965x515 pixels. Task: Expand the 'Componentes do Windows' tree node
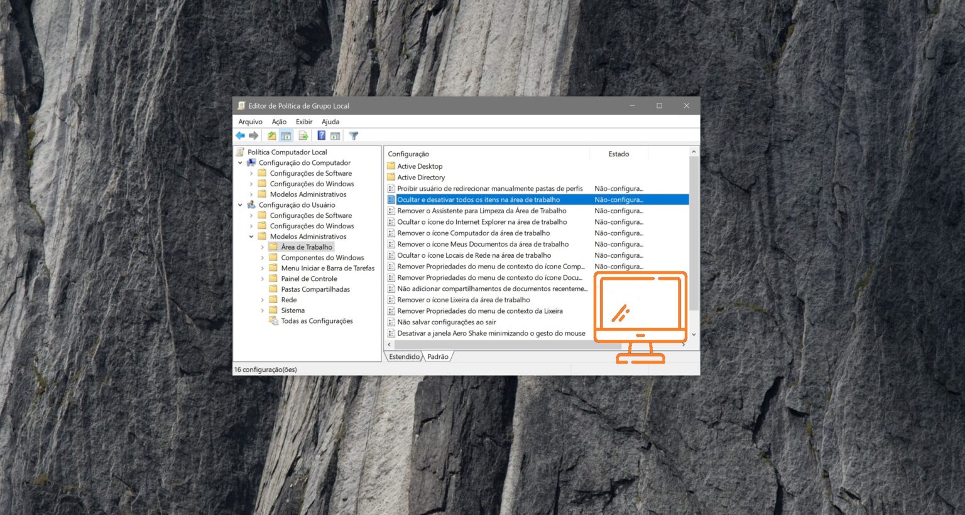tap(263, 257)
